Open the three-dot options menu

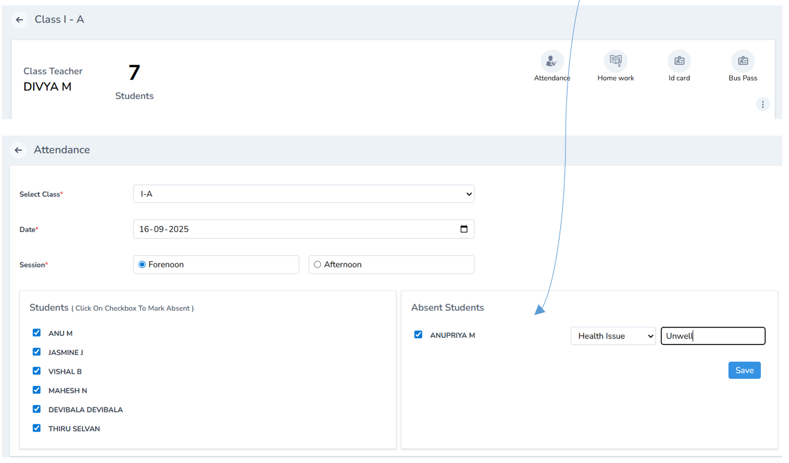click(x=763, y=104)
